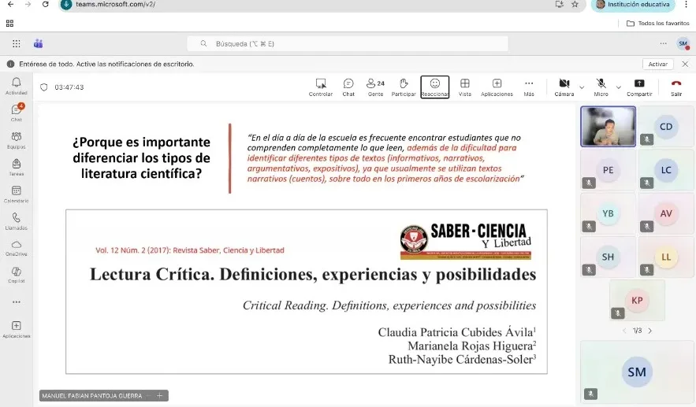Screen dimensions: 696x407
Task: Click the Búsqueda search field
Action: pos(348,43)
